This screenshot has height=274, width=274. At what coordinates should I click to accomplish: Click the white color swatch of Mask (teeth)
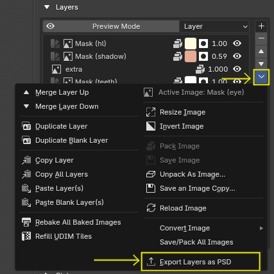coord(191,80)
